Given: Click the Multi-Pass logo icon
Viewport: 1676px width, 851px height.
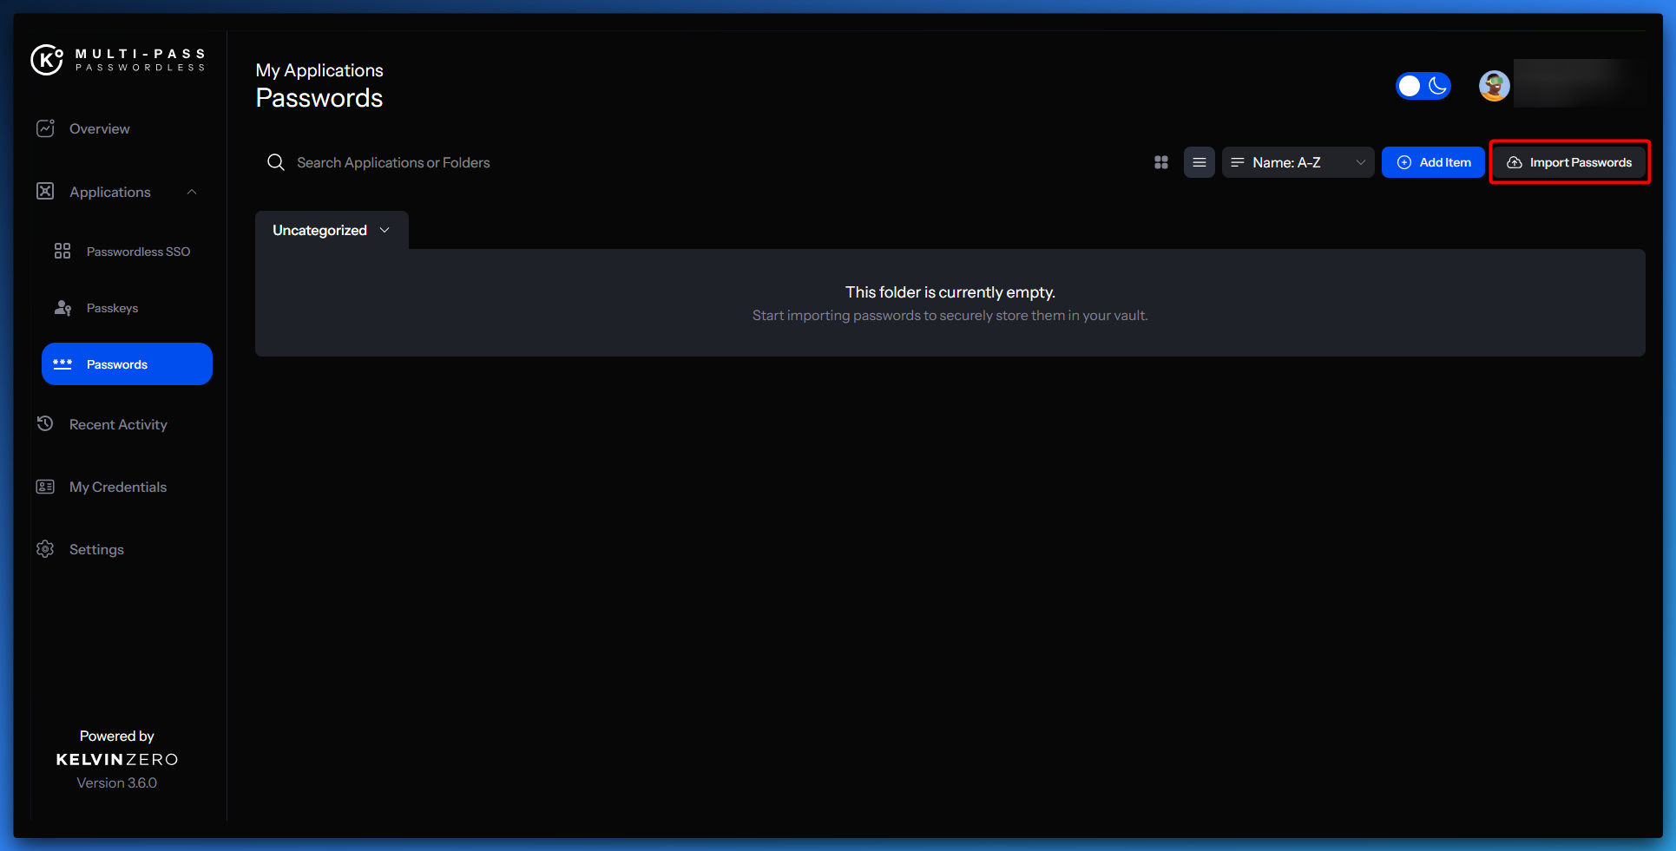Looking at the screenshot, I should click(x=47, y=60).
